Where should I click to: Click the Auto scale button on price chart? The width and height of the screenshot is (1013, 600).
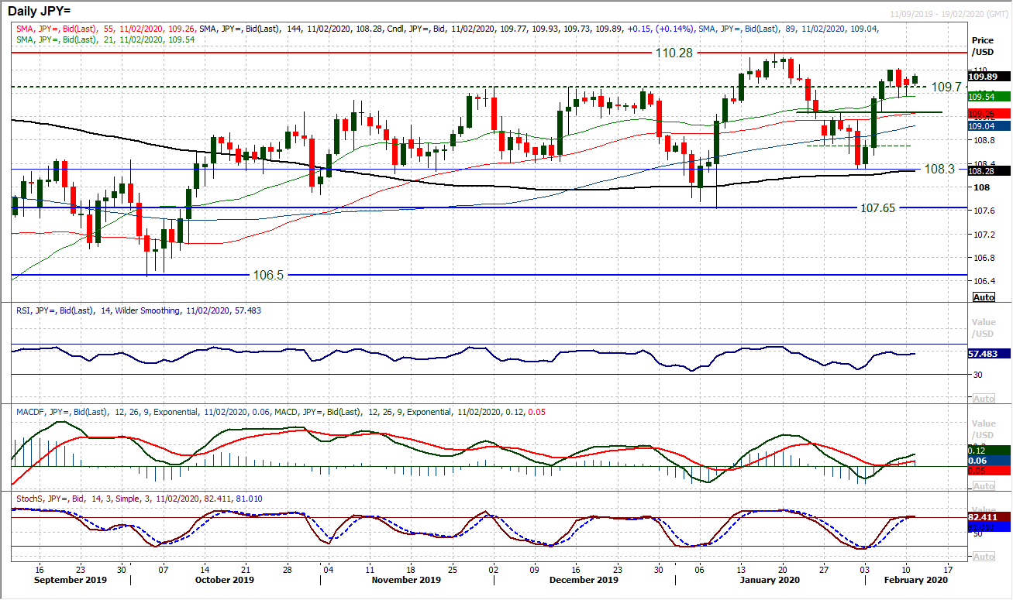click(x=984, y=297)
